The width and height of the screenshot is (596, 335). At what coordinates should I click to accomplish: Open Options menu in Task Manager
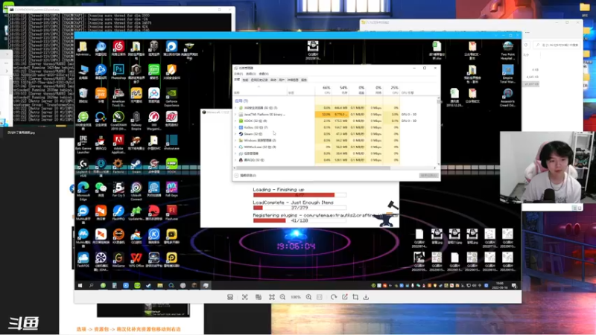250,74
